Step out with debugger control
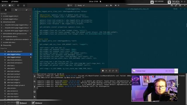The image size is (187, 105). point(116,71)
